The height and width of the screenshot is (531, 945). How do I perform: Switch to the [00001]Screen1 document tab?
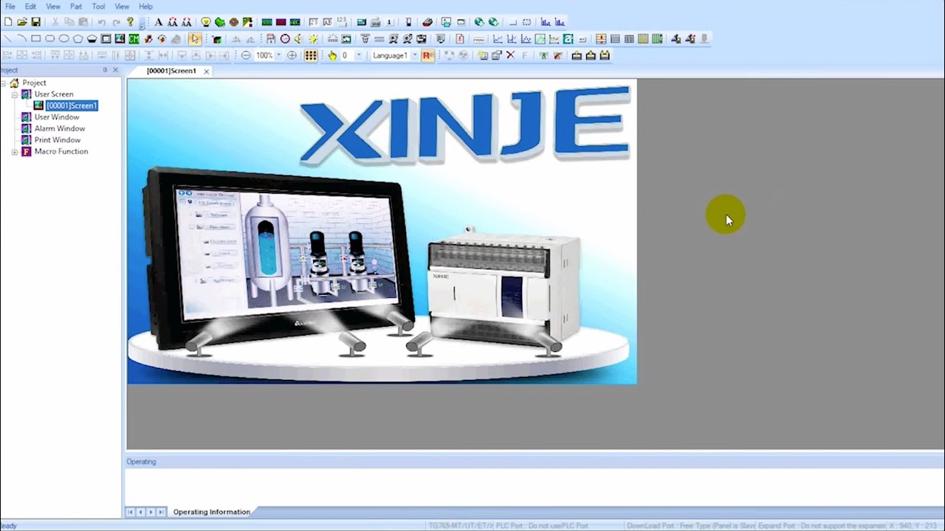click(x=171, y=71)
